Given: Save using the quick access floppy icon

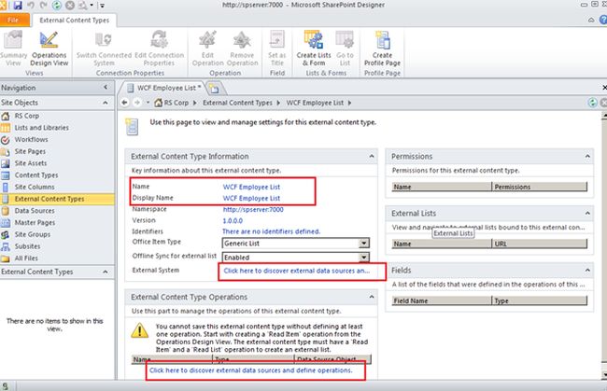Looking at the screenshot, I should tap(18, 5).
